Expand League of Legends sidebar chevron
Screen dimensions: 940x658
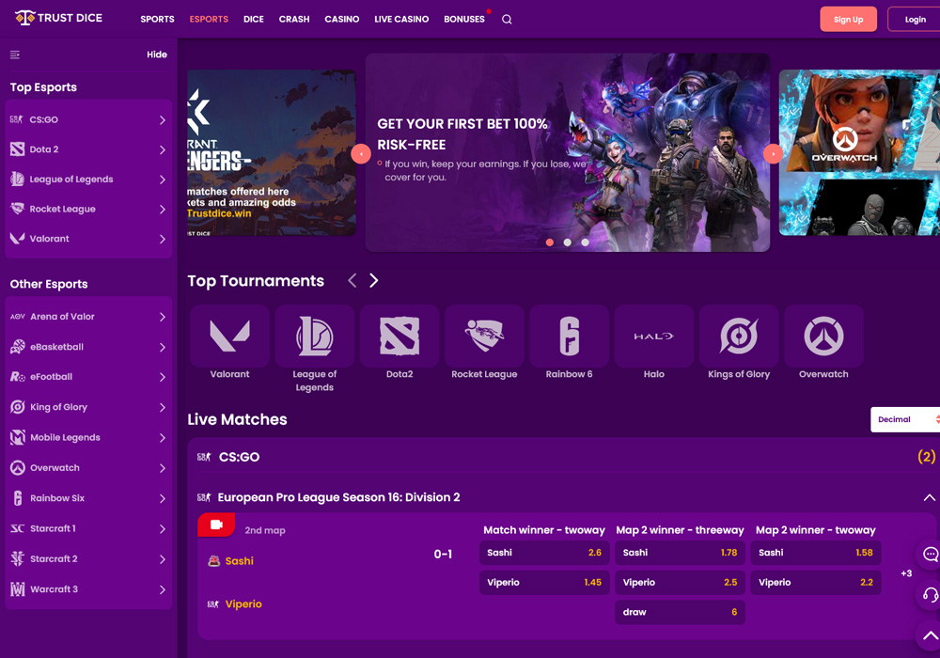pyautogui.click(x=163, y=180)
